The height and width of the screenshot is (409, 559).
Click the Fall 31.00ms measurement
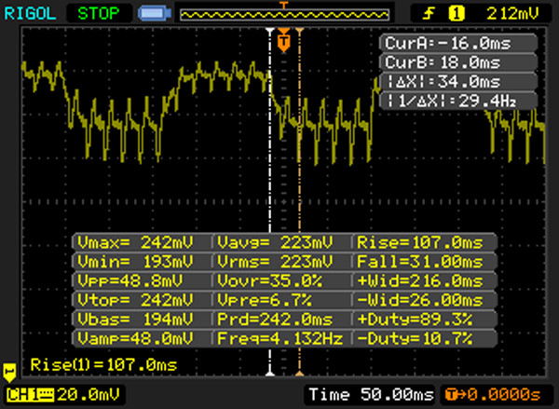click(425, 262)
